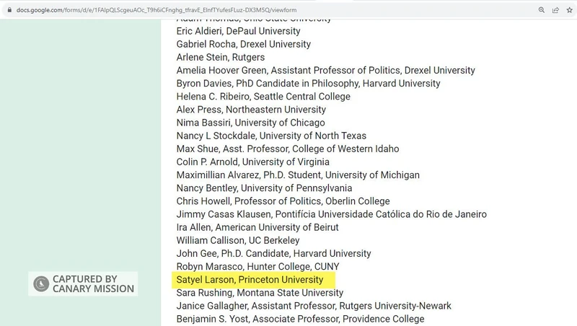This screenshot has width=577, height=326.
Task: Select the Nancy L Stockdale entry
Action: coord(271,136)
